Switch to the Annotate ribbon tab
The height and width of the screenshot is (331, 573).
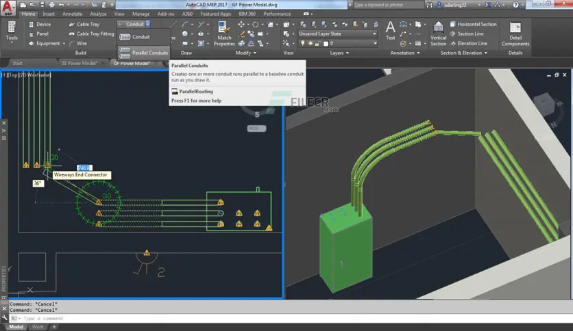72,13
